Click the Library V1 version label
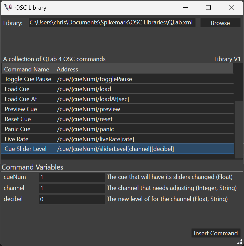The height and width of the screenshot is (246, 244). pos(227,59)
